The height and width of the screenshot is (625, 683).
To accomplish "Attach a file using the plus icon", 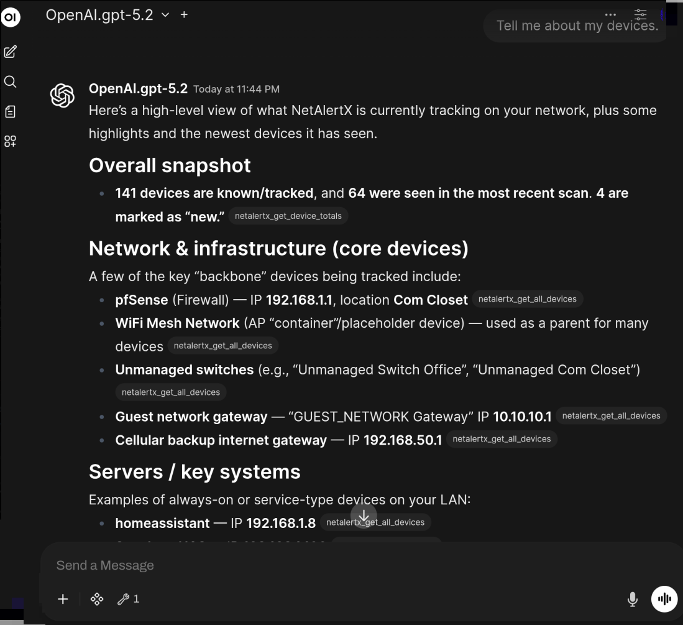I will [63, 599].
